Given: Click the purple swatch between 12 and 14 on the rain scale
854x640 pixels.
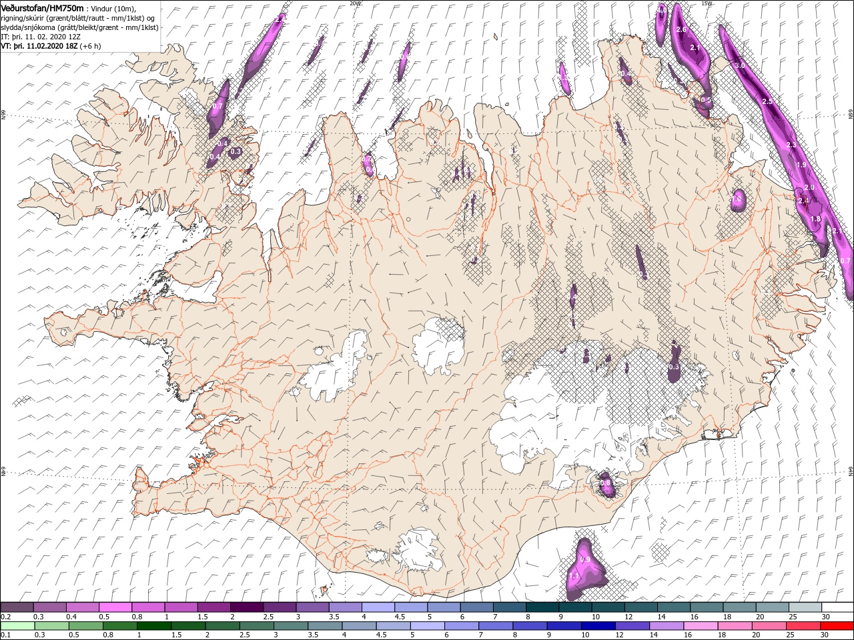Looking at the screenshot, I should [632, 625].
